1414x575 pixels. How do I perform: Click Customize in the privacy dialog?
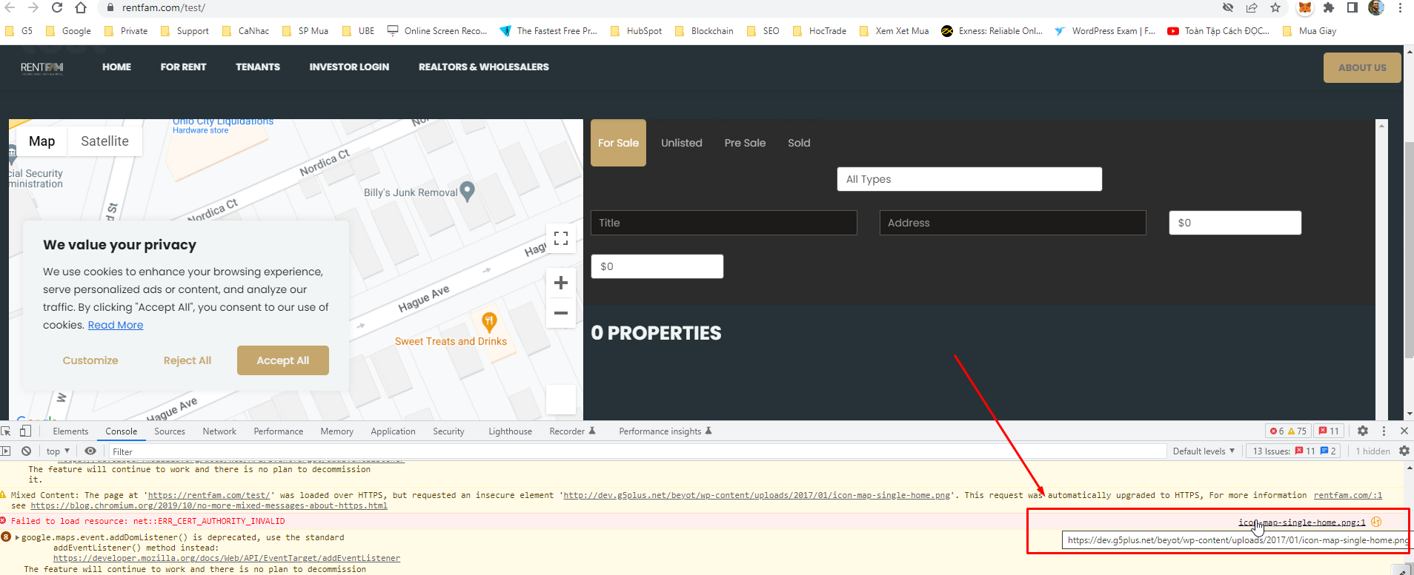[90, 360]
